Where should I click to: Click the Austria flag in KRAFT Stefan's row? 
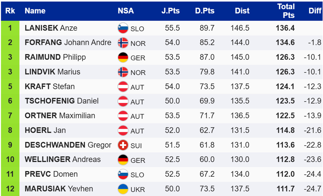click(x=123, y=87)
